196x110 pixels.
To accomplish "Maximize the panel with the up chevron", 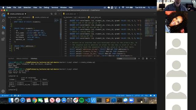I will click(x=151, y=58).
